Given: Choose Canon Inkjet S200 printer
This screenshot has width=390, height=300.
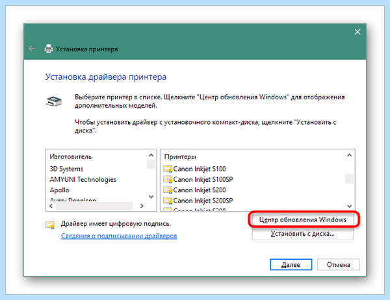Looking at the screenshot, I should [200, 190].
